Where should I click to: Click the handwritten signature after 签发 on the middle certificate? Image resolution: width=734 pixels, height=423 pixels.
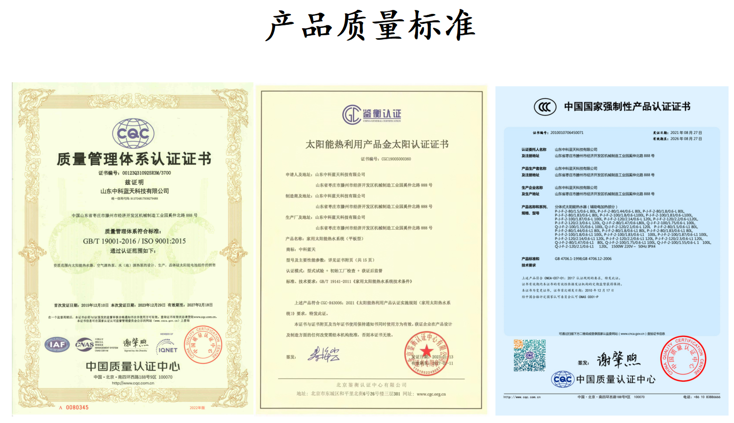click(x=323, y=354)
